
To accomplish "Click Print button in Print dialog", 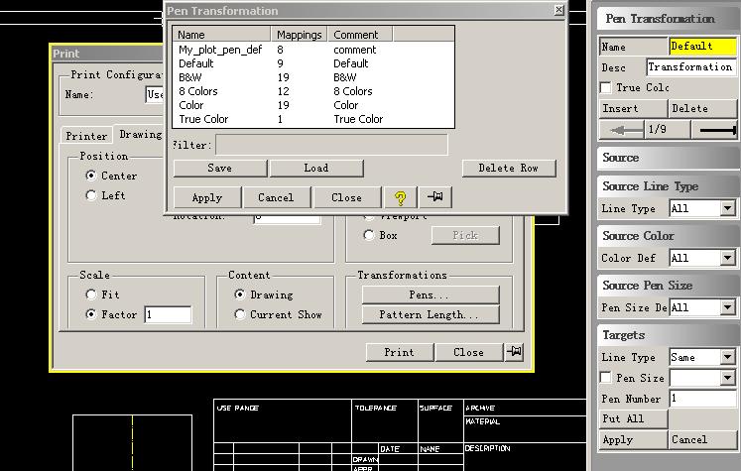I will [x=400, y=352].
